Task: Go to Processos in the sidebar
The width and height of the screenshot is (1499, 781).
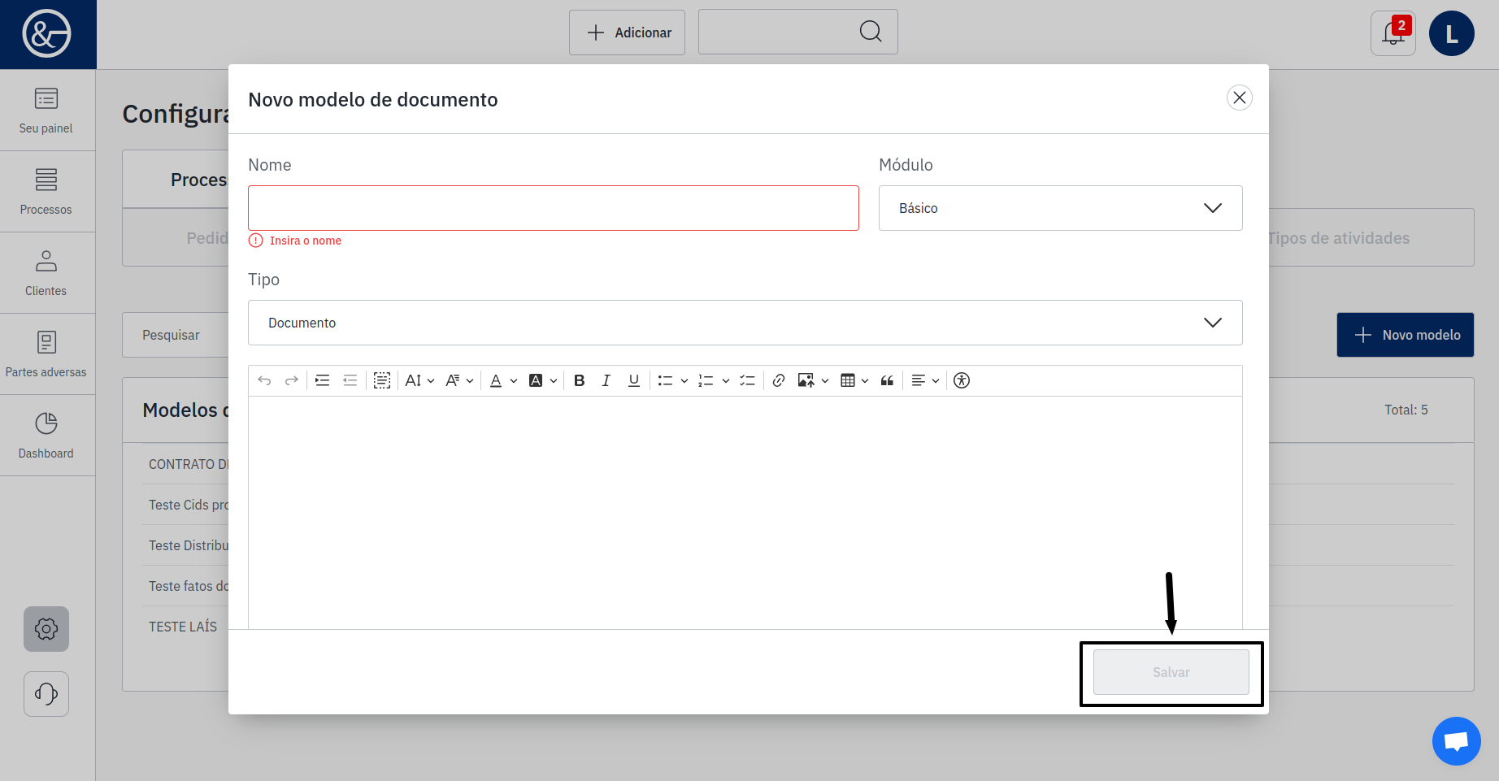Action: coord(46,192)
